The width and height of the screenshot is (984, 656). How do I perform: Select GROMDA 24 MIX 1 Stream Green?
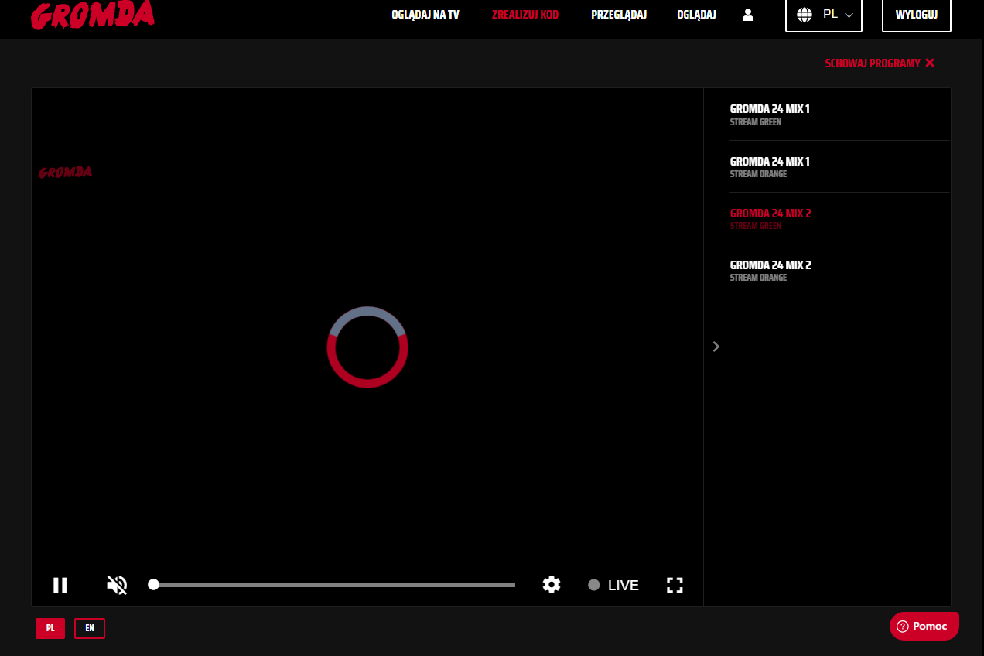pyautogui.click(x=840, y=114)
